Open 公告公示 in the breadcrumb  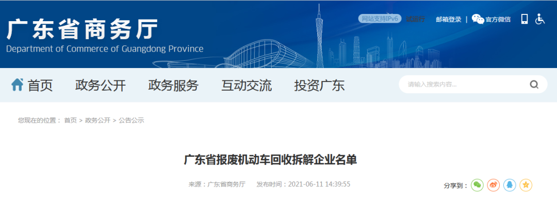click(x=132, y=121)
